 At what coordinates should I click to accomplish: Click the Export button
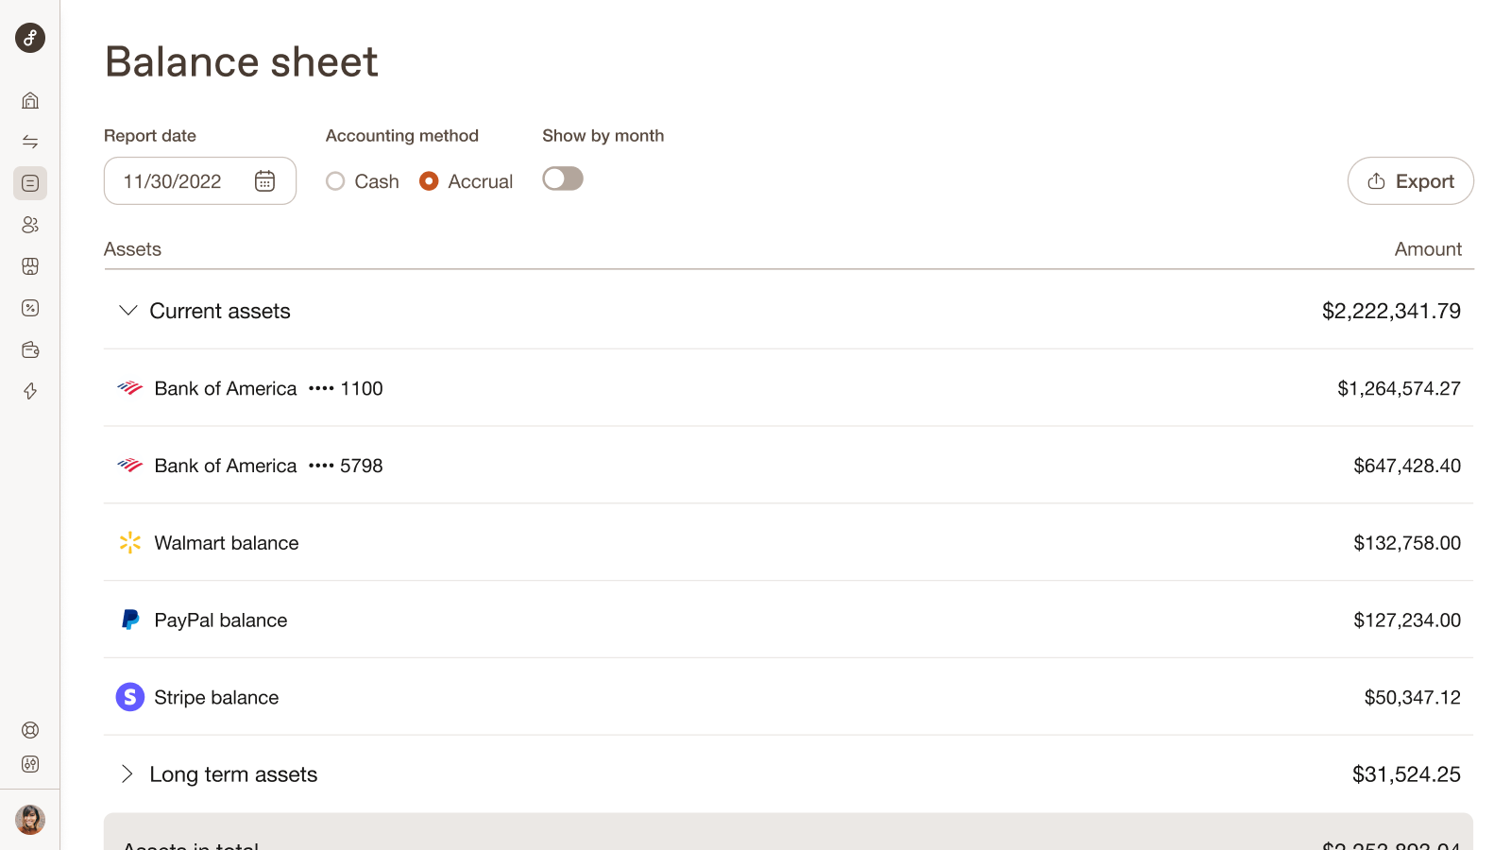pos(1410,180)
